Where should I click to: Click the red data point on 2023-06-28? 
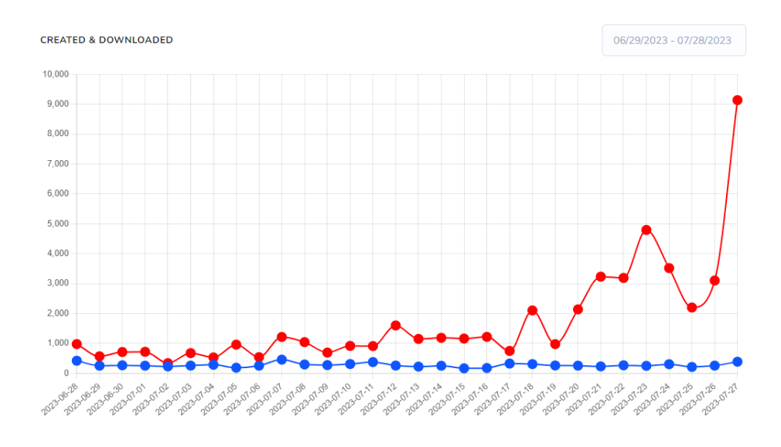coord(77,344)
